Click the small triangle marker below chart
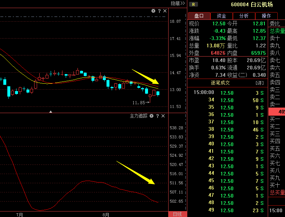This screenshot has width=285, height=217. tap(51, 112)
